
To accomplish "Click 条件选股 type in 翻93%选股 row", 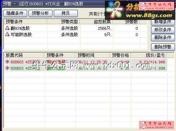I will tap(69, 28).
